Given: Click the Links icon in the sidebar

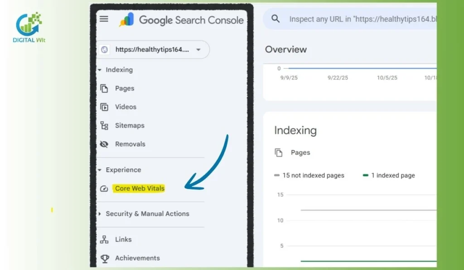Looking at the screenshot, I should click(104, 239).
